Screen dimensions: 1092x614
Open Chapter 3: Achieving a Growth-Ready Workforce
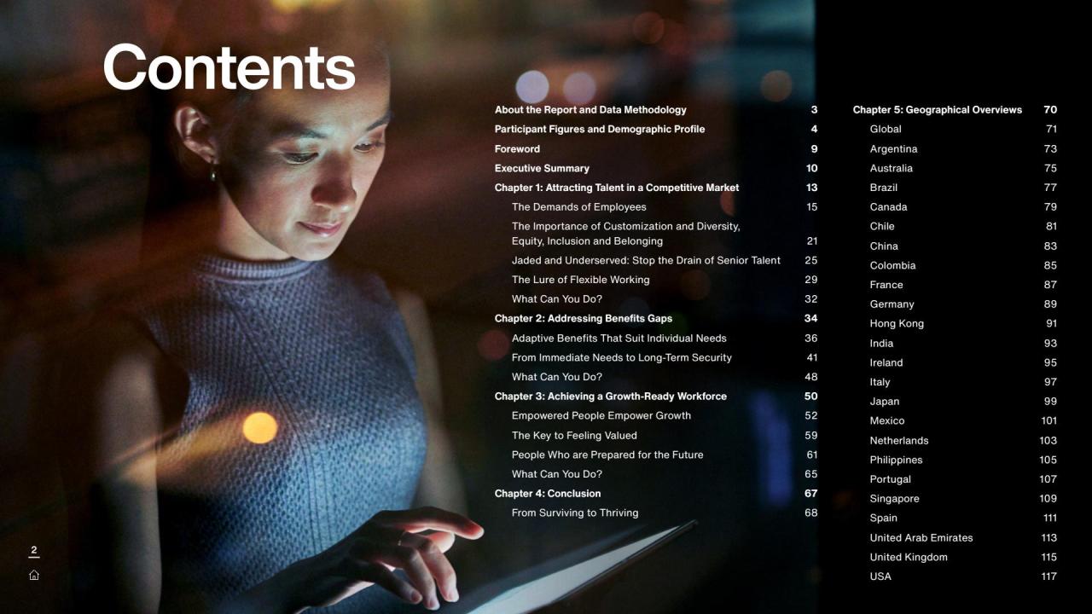click(x=611, y=397)
